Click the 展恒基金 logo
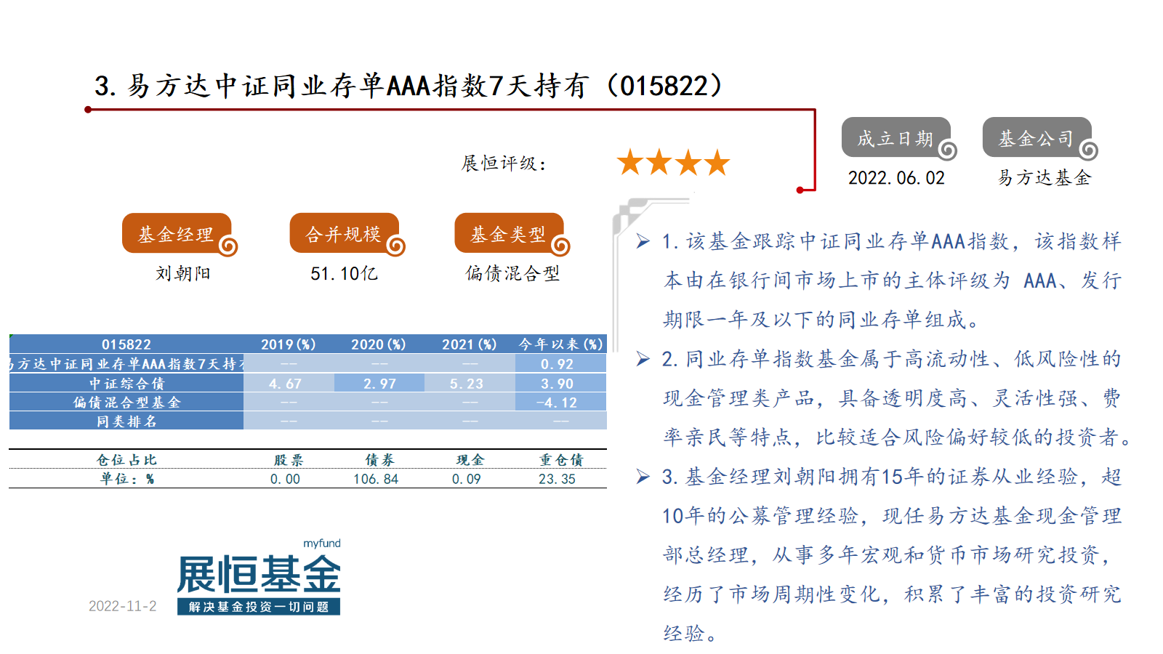 [x=259, y=577]
